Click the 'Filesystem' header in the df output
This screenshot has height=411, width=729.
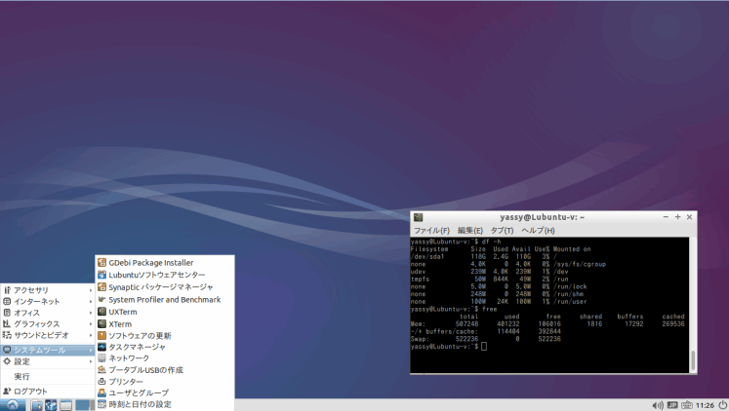(x=429, y=249)
